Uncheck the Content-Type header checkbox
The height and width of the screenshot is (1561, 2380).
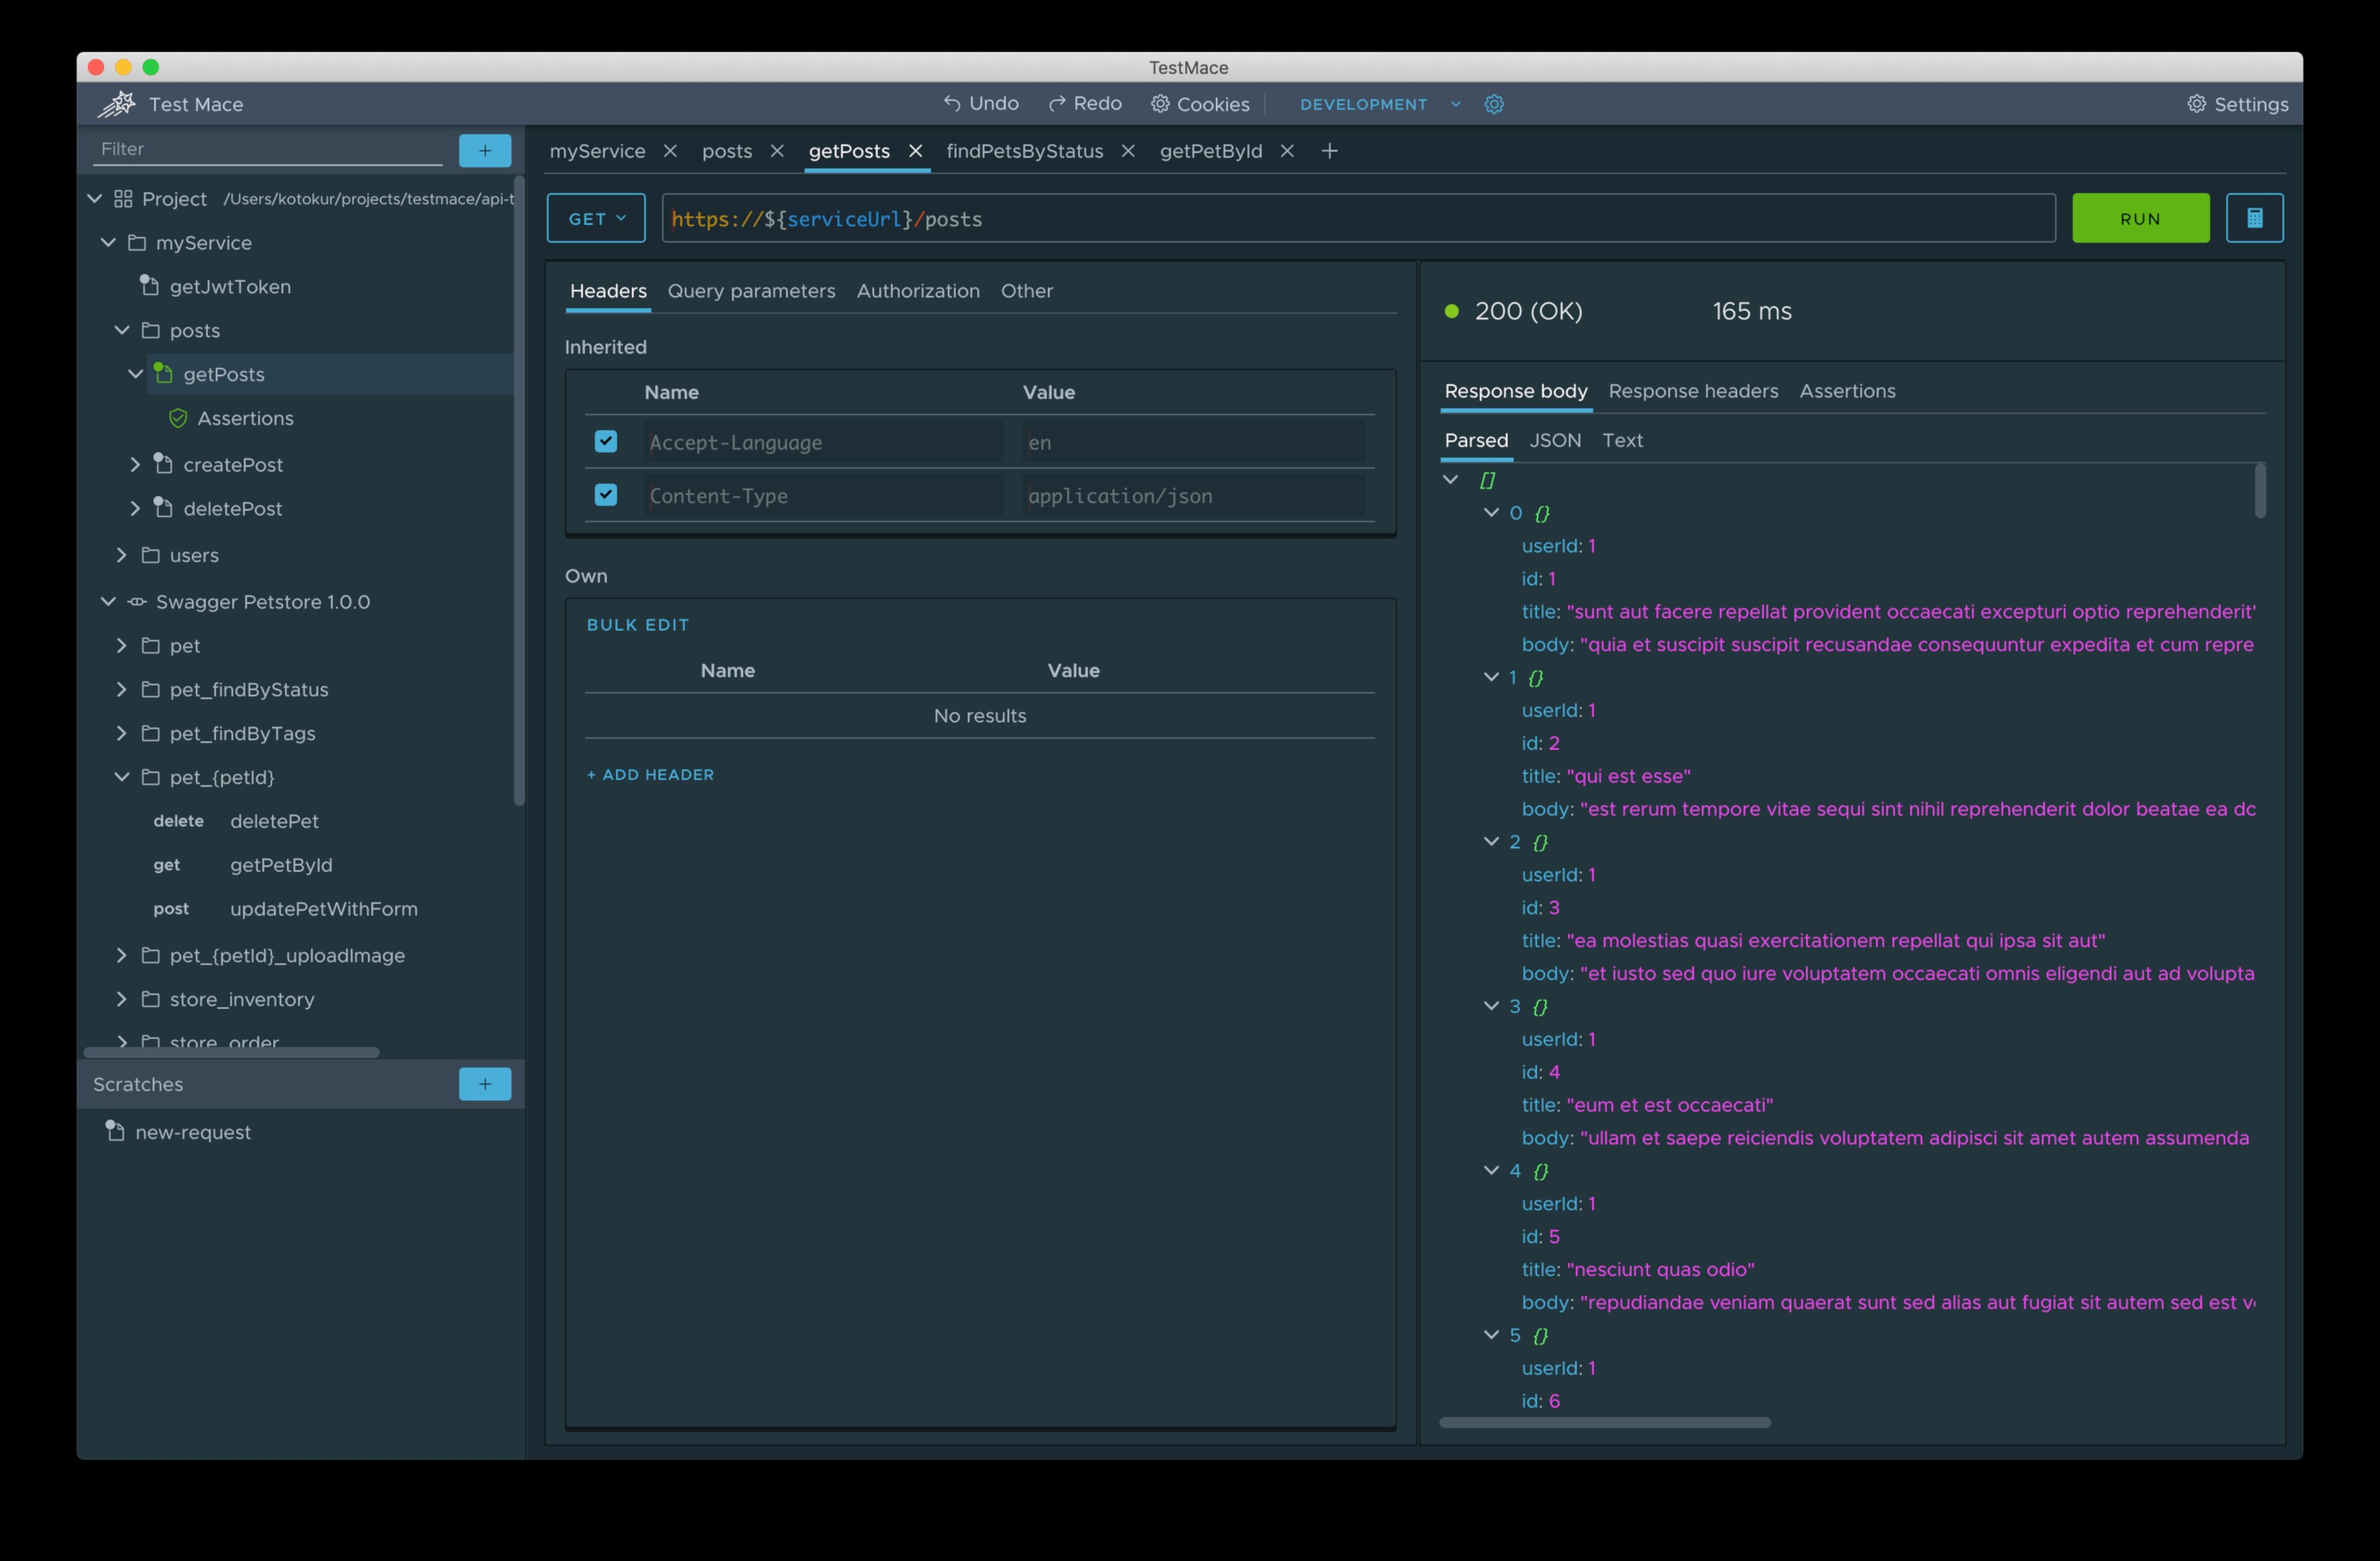click(605, 495)
